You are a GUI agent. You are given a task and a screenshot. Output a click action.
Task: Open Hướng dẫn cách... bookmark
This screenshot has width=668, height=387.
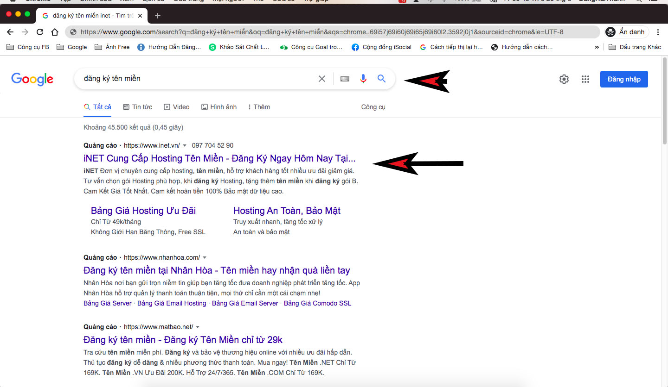(522, 47)
